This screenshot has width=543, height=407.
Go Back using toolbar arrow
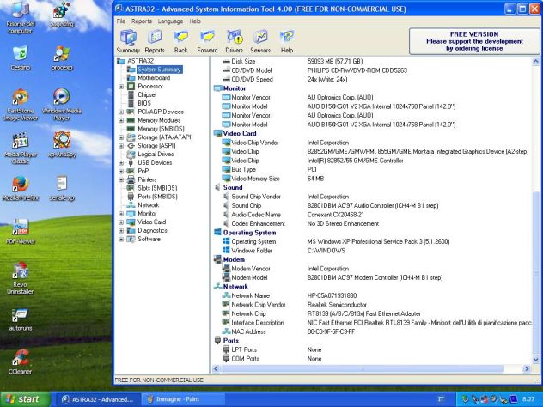[x=180, y=41]
